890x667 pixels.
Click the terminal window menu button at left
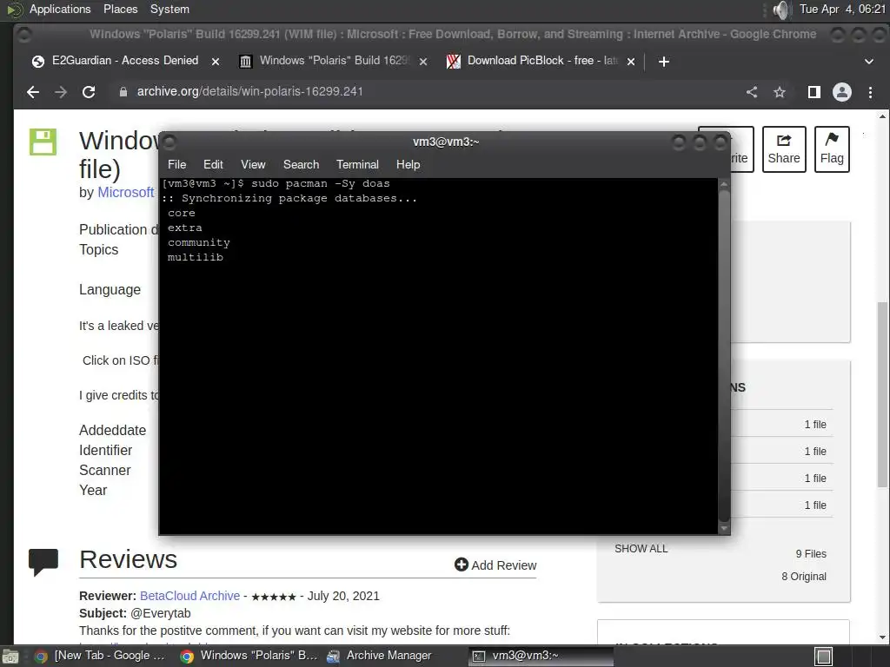169,142
